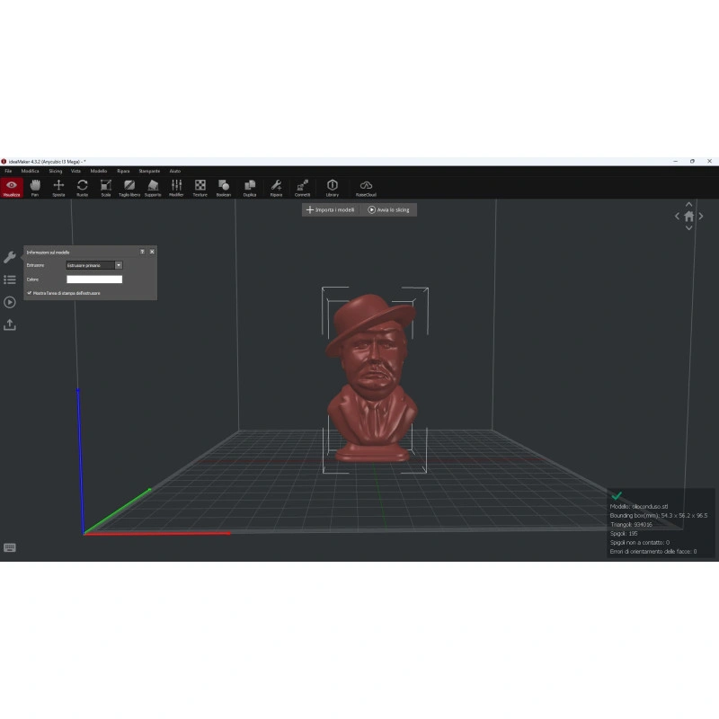The height and width of the screenshot is (719, 719).
Task: Select the Sposta move tool
Action: tap(58, 188)
